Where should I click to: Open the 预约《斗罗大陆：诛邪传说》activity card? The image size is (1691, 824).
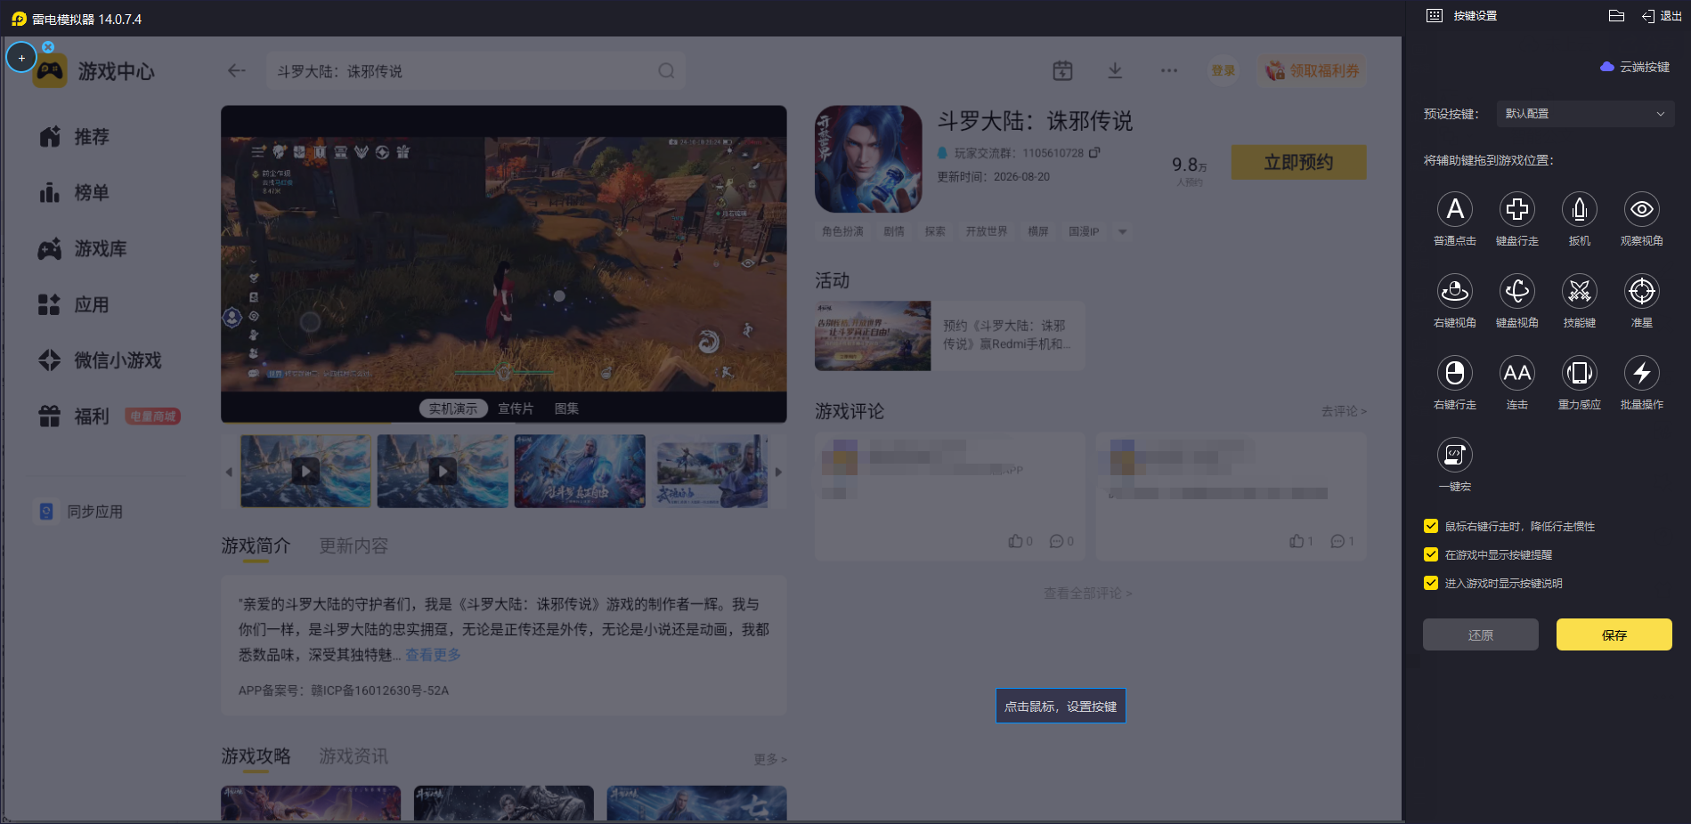(949, 335)
